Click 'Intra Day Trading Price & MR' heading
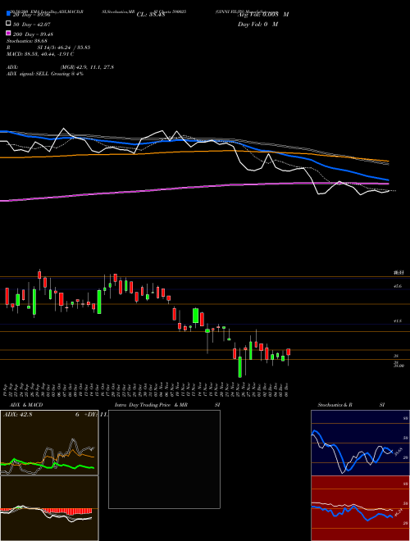This screenshot has height=541, width=410. (151, 405)
